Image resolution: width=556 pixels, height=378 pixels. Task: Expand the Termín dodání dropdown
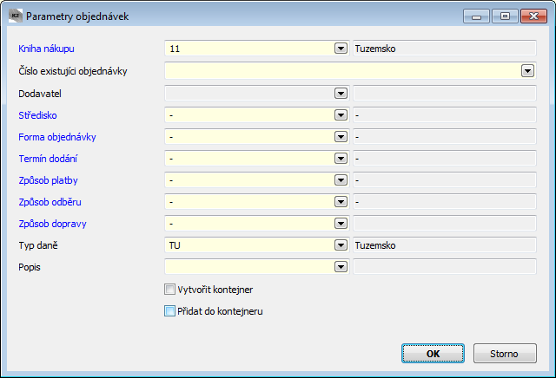pos(341,159)
